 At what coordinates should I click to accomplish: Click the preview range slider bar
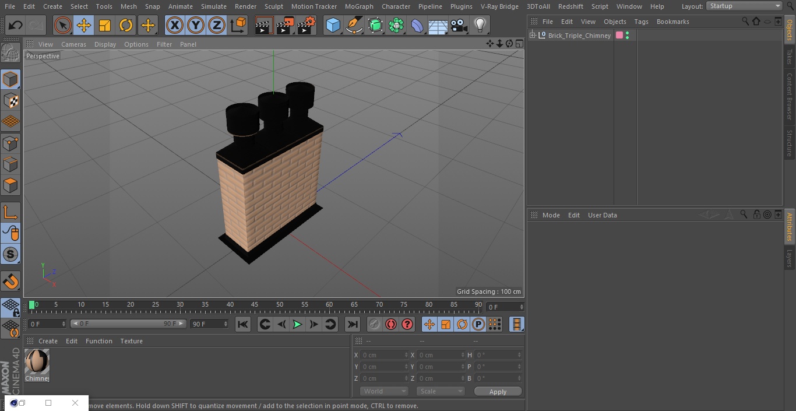click(x=128, y=324)
